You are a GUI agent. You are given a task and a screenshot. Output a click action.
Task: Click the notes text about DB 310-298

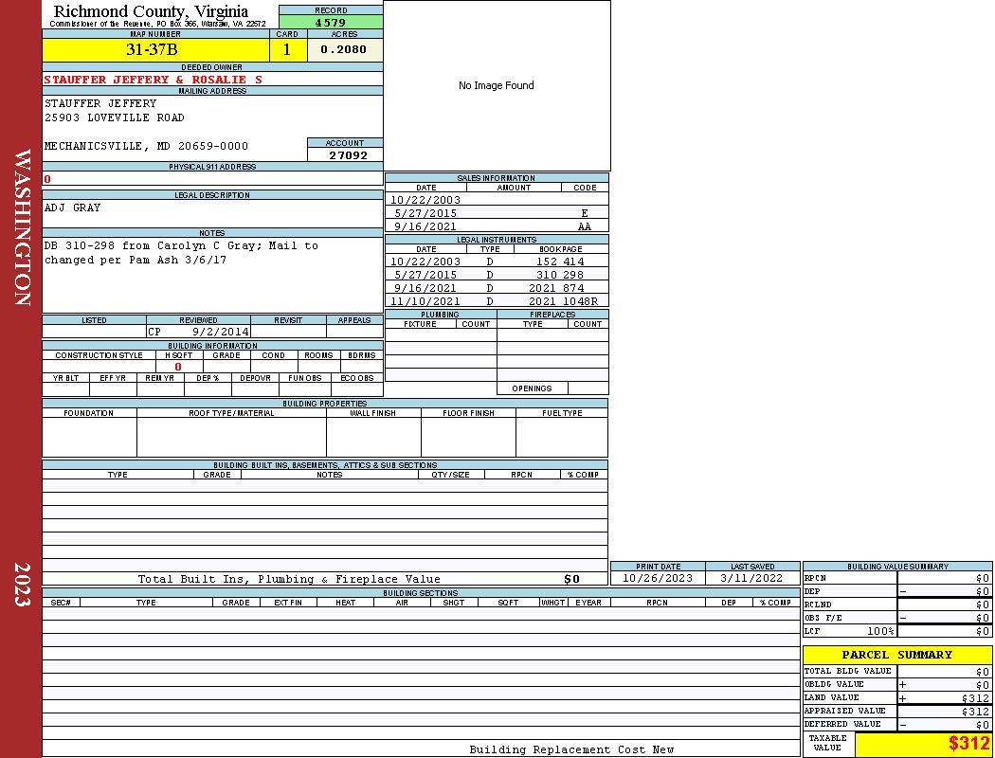pyautogui.click(x=181, y=246)
